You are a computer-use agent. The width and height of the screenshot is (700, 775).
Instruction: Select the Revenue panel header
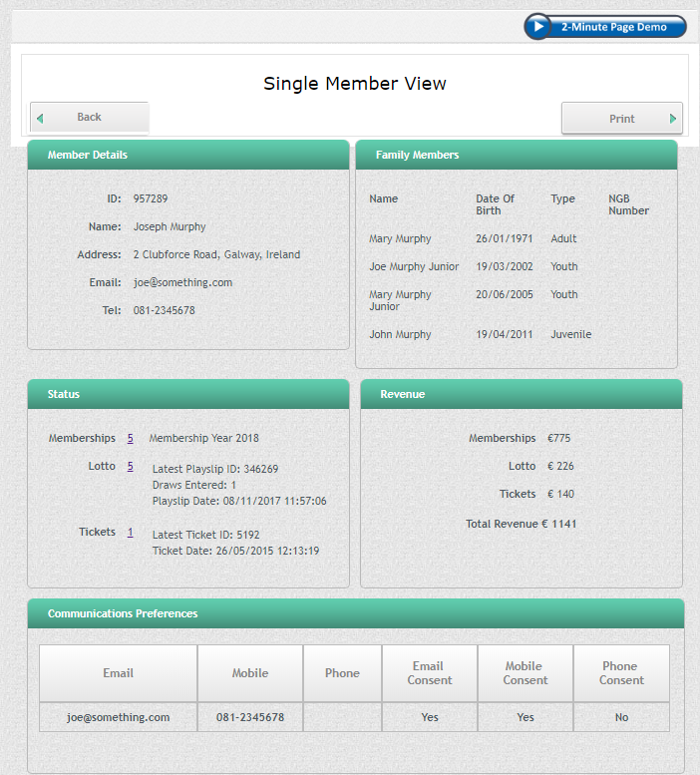(x=521, y=394)
